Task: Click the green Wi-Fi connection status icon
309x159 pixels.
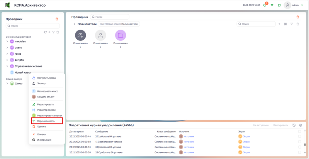Action: [272, 5]
